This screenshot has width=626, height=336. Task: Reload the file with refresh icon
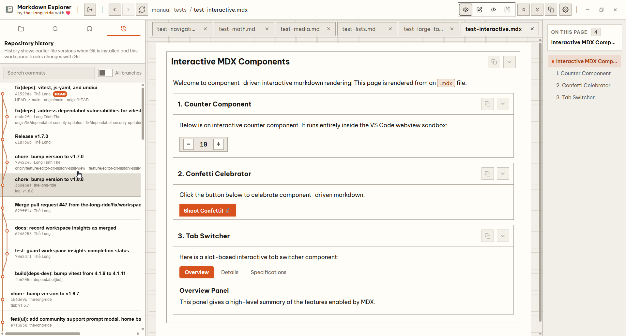click(142, 10)
